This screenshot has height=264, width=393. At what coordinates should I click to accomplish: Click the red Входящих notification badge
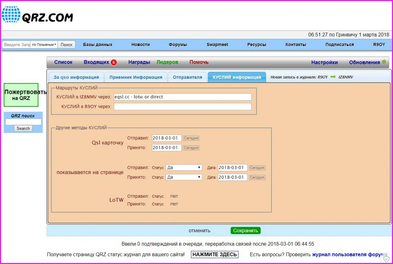coord(114,62)
